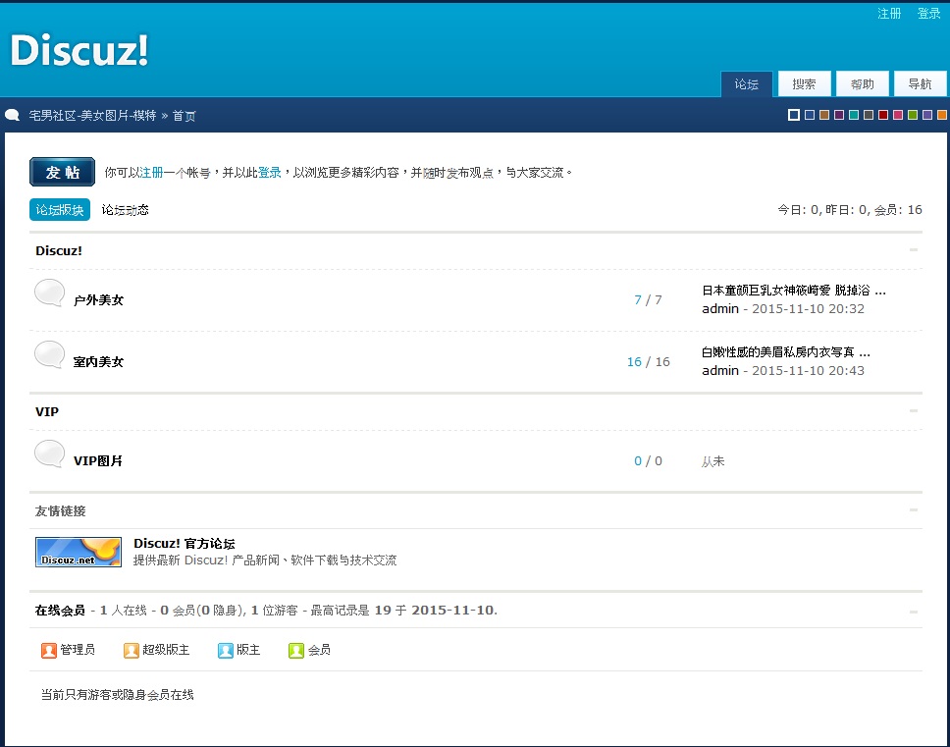Click the yellow 超级版主 member icon
Image resolution: width=950 pixels, height=747 pixels.
click(131, 650)
